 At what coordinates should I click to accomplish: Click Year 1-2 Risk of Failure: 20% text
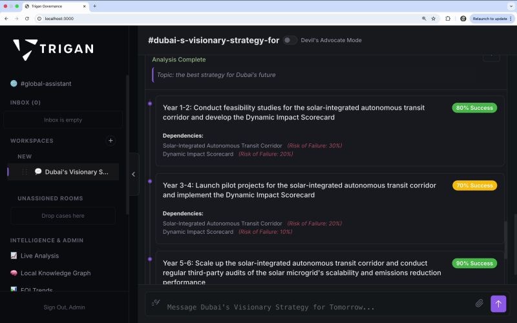tap(266, 154)
